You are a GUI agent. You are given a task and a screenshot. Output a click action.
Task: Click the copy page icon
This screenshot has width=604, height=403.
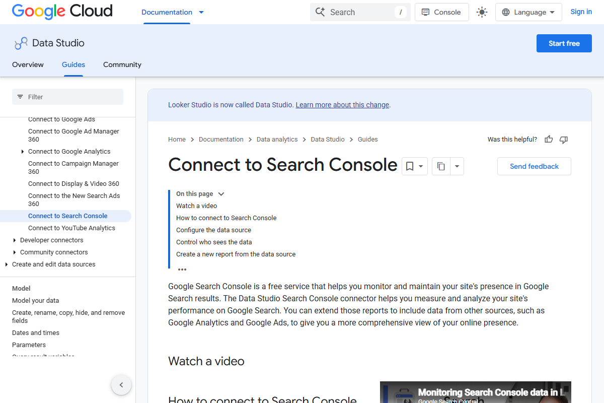click(441, 166)
